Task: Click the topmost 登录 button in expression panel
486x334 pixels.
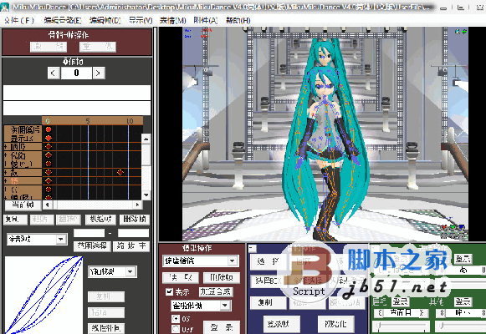Action: click(x=463, y=259)
